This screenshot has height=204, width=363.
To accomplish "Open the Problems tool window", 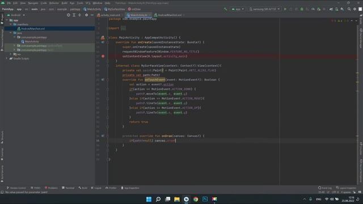I will coord(51,188).
